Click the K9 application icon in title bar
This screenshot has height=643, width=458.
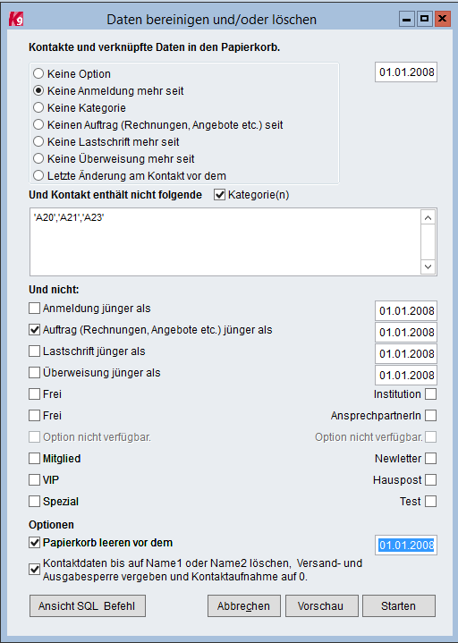tap(16, 19)
